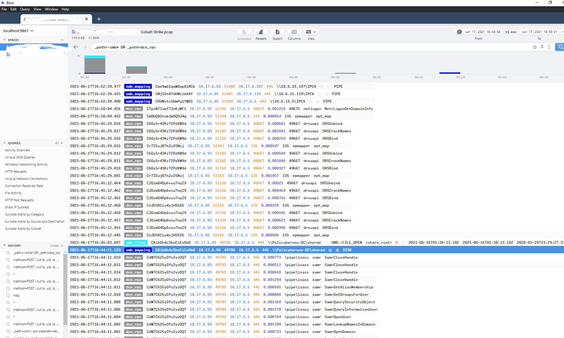Open the Packets toolbar button
Image resolution: width=564 pixels, height=338 pixels.
point(261,32)
